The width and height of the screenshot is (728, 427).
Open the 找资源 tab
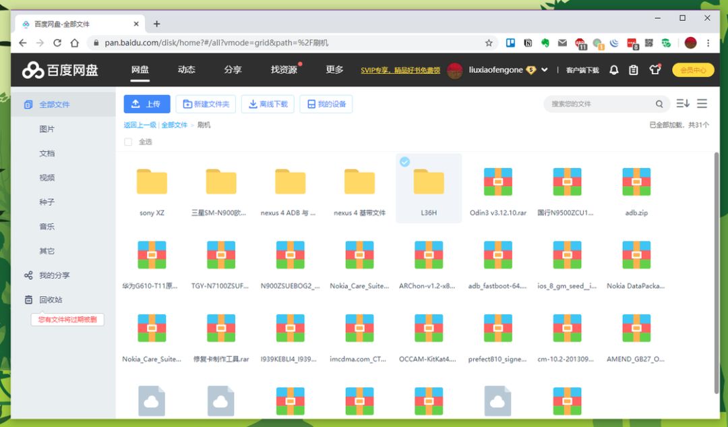(x=284, y=69)
